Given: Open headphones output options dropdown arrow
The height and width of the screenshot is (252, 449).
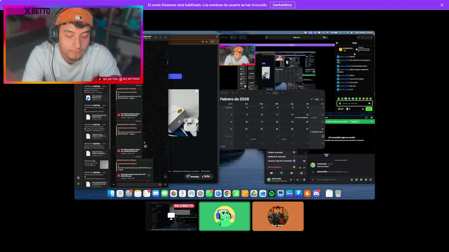Looking at the screenshot, I should 301,180.
